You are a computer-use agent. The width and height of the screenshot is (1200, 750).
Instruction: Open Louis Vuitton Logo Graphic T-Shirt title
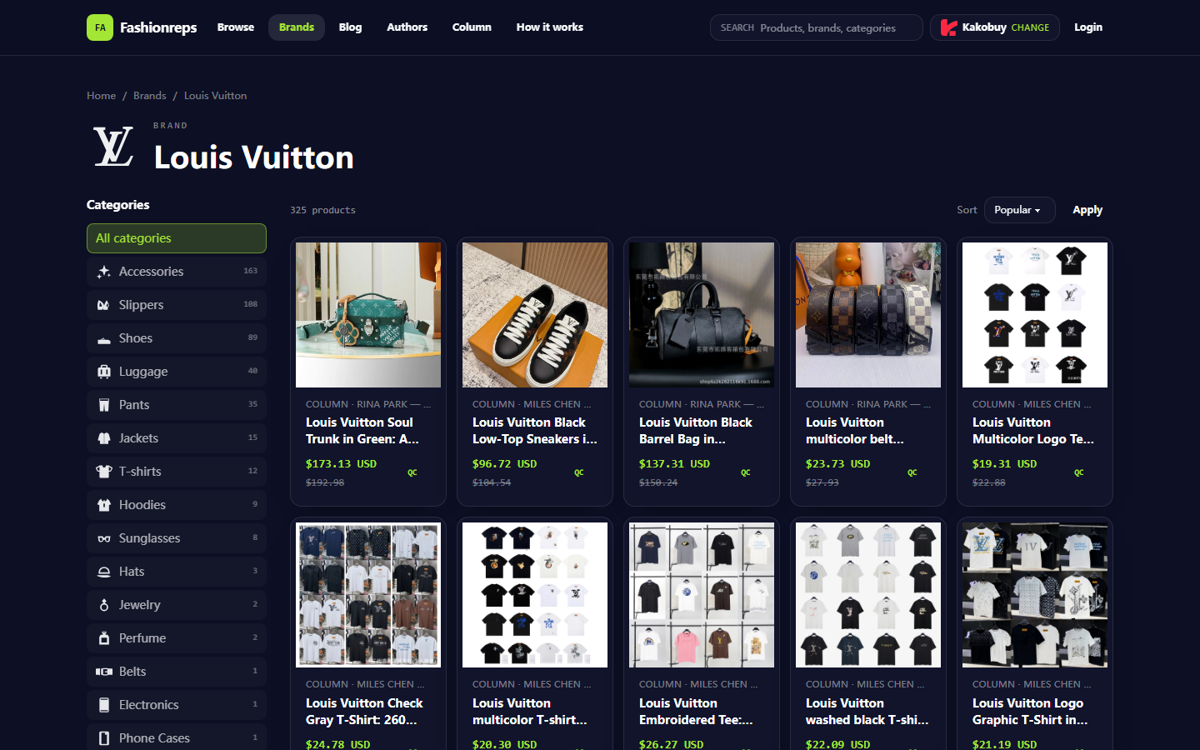(1031, 712)
